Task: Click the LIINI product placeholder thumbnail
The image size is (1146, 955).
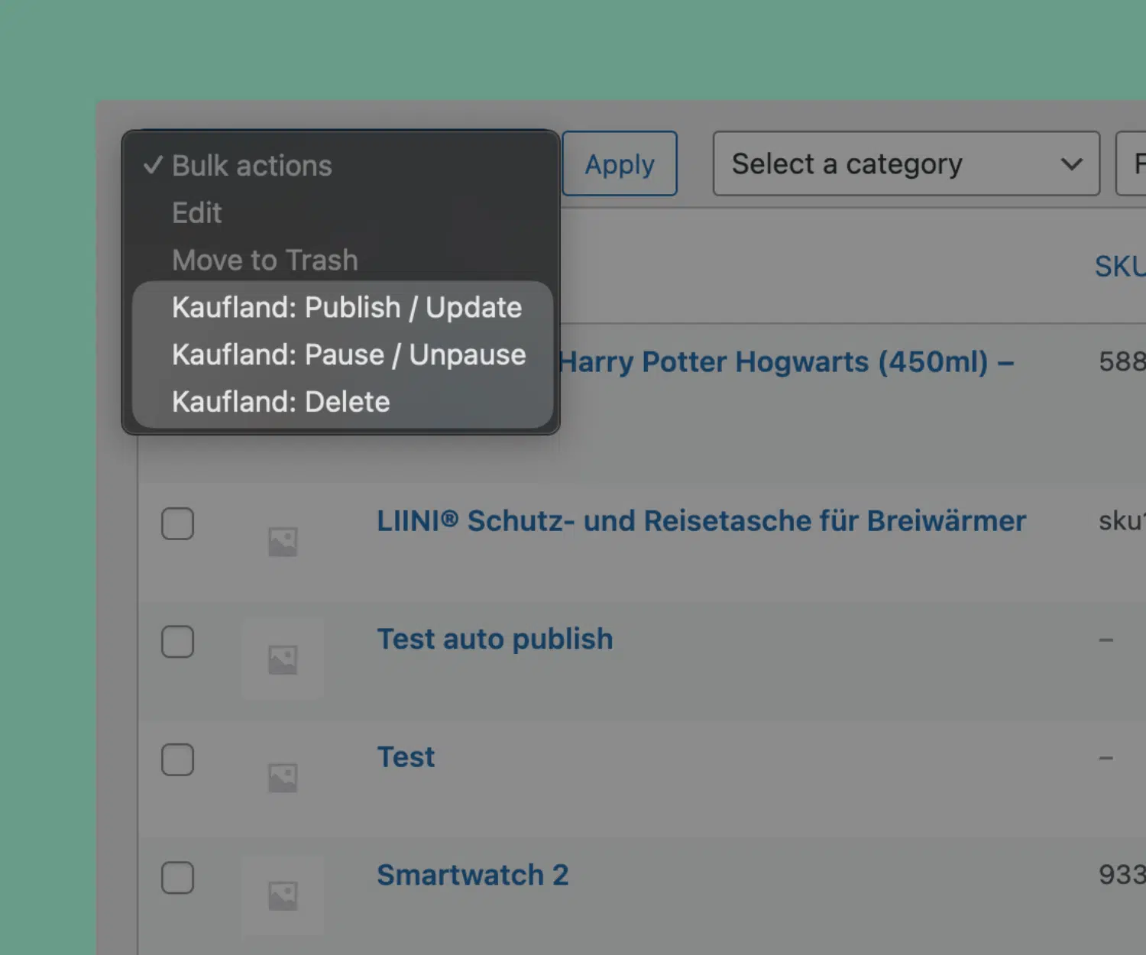Action: 283,542
